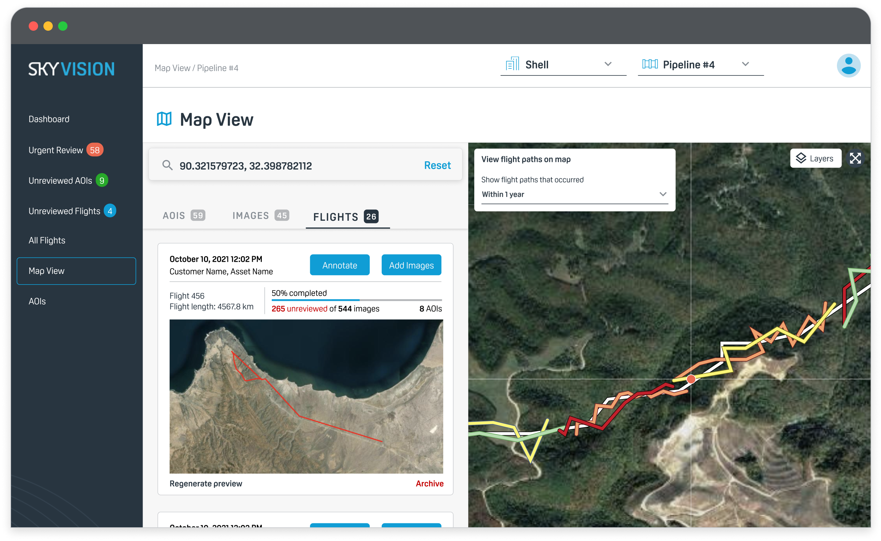Select Map View in sidebar
Screen dimensions: 881x541
coord(76,271)
